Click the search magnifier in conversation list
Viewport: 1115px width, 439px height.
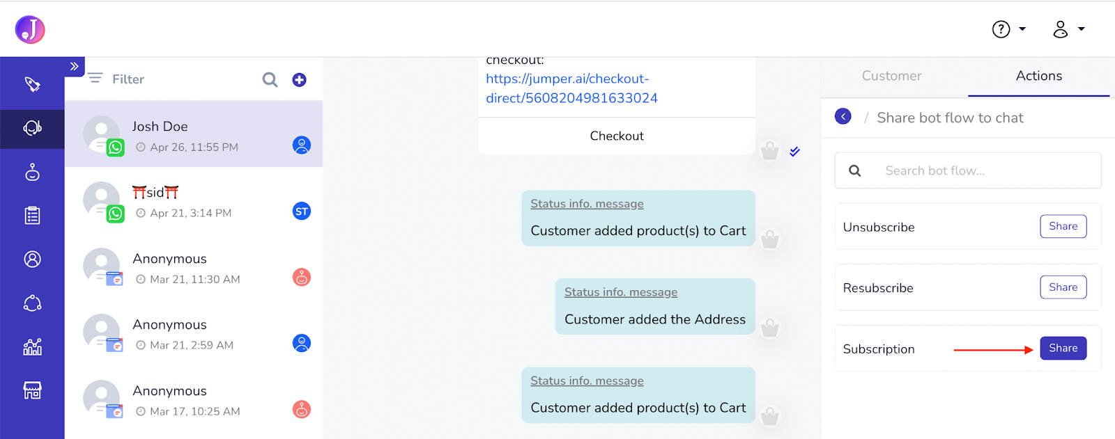[x=270, y=80]
